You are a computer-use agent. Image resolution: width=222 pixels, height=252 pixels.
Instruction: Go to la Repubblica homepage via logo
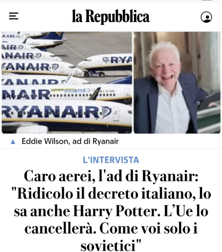point(111,16)
